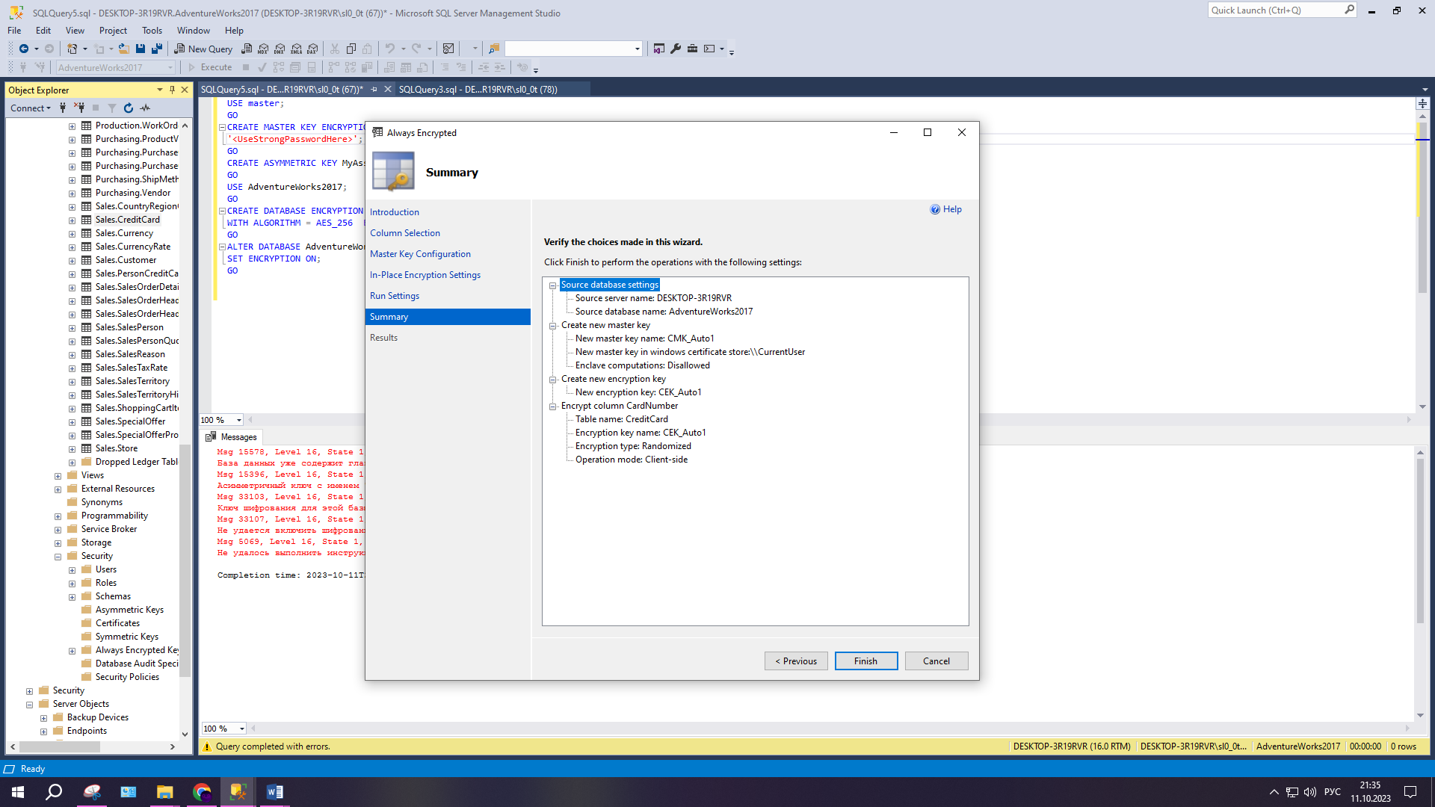Open SSMS from the Windows taskbar

coord(238,791)
